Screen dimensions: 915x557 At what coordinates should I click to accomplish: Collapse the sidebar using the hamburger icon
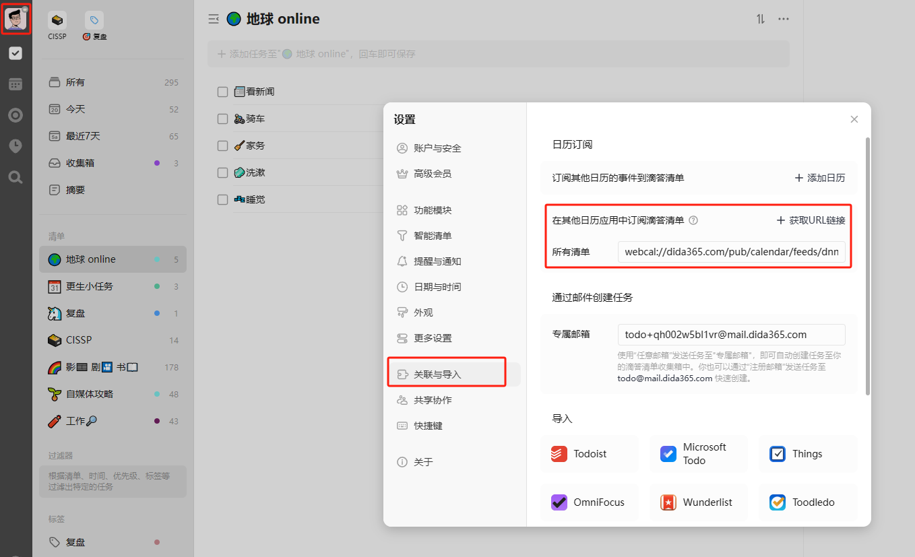[x=214, y=19]
